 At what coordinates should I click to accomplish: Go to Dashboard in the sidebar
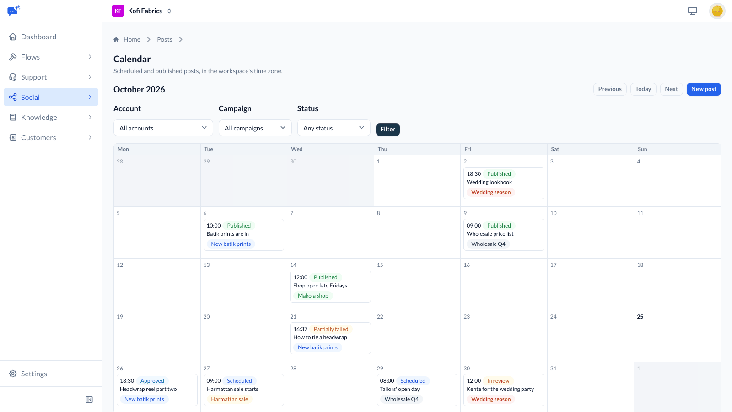(51, 37)
